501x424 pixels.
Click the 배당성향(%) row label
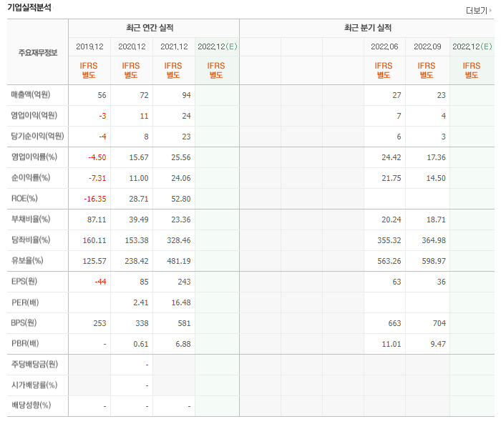coord(31,405)
